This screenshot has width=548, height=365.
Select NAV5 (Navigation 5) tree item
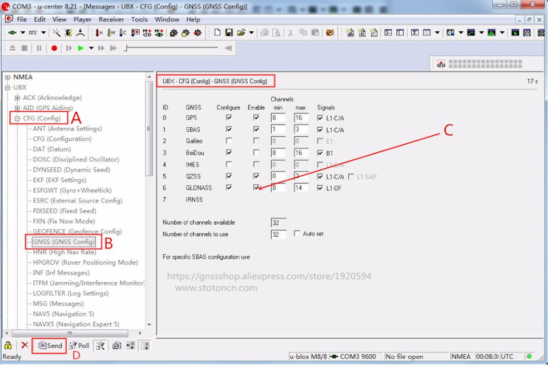[63, 314]
